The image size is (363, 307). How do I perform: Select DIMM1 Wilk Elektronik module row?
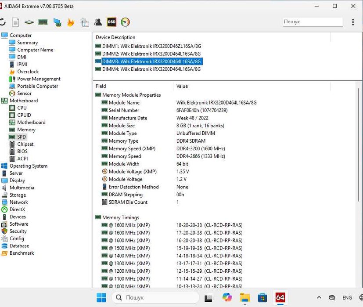[x=151, y=46]
